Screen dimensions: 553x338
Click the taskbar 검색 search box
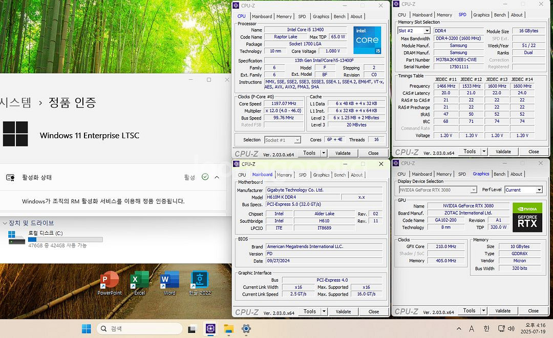coord(140,329)
